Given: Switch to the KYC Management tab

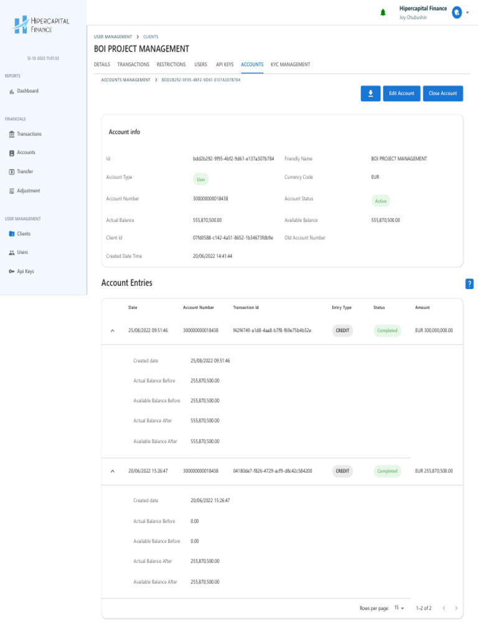Looking at the screenshot, I should (x=290, y=64).
